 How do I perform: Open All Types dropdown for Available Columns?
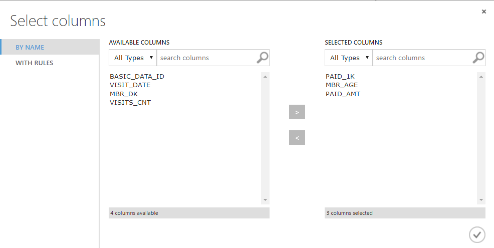[133, 58]
